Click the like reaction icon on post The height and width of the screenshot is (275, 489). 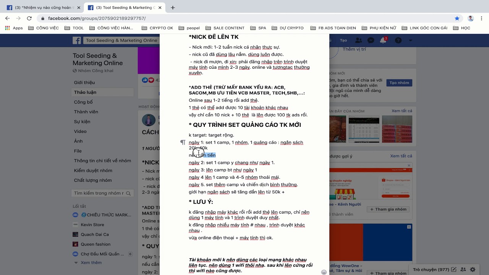coord(145,80)
